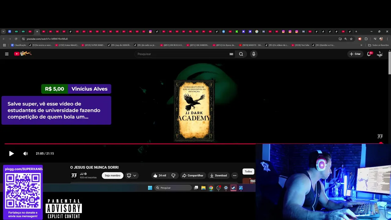The height and width of the screenshot is (220, 391).
Task: Click the Compartilhar share button
Action: point(193,175)
